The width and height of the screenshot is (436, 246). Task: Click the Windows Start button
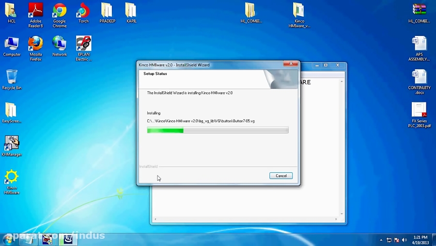pyautogui.click(x=8, y=240)
